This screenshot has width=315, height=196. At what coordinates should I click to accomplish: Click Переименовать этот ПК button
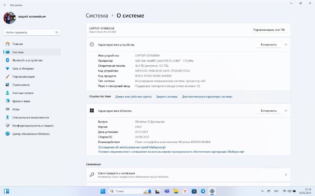[269, 30]
